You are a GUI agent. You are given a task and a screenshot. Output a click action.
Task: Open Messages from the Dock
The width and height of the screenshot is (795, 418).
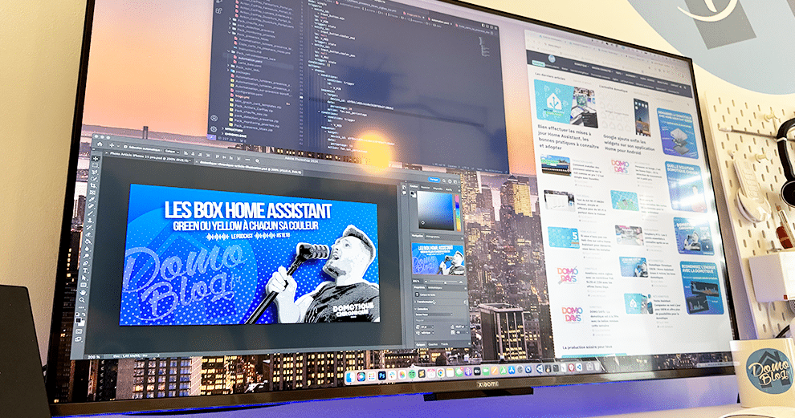[x=459, y=372]
